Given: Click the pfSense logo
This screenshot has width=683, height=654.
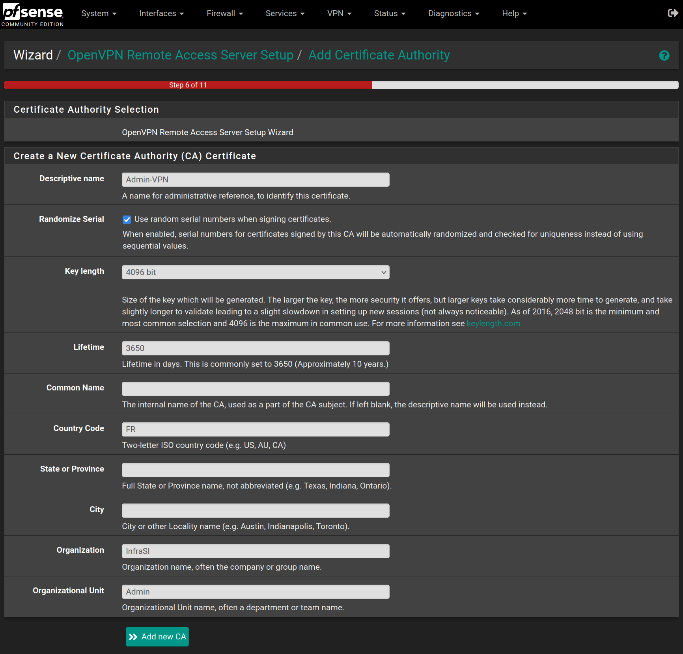Looking at the screenshot, I should click(x=33, y=15).
